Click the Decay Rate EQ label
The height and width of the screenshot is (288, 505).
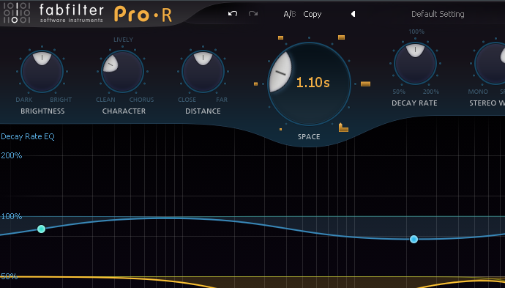[x=28, y=136]
